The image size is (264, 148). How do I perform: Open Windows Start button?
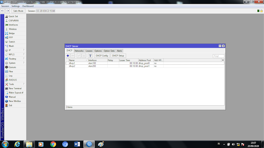(x=5, y=144)
